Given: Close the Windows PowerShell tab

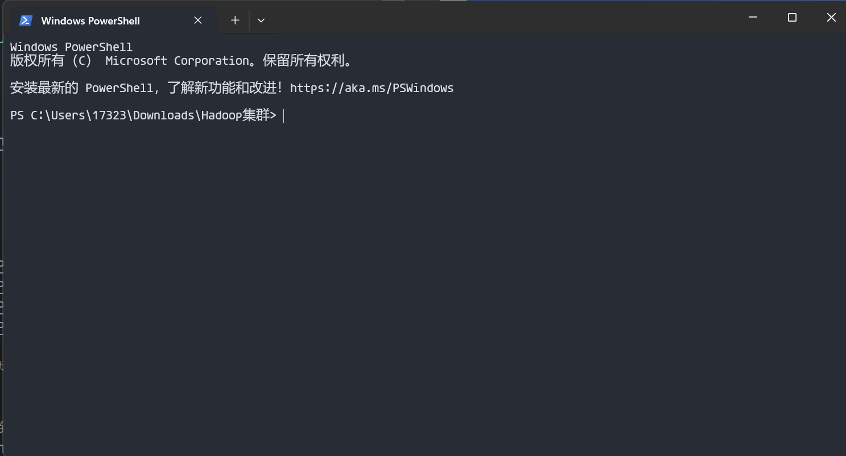Looking at the screenshot, I should coord(198,20).
